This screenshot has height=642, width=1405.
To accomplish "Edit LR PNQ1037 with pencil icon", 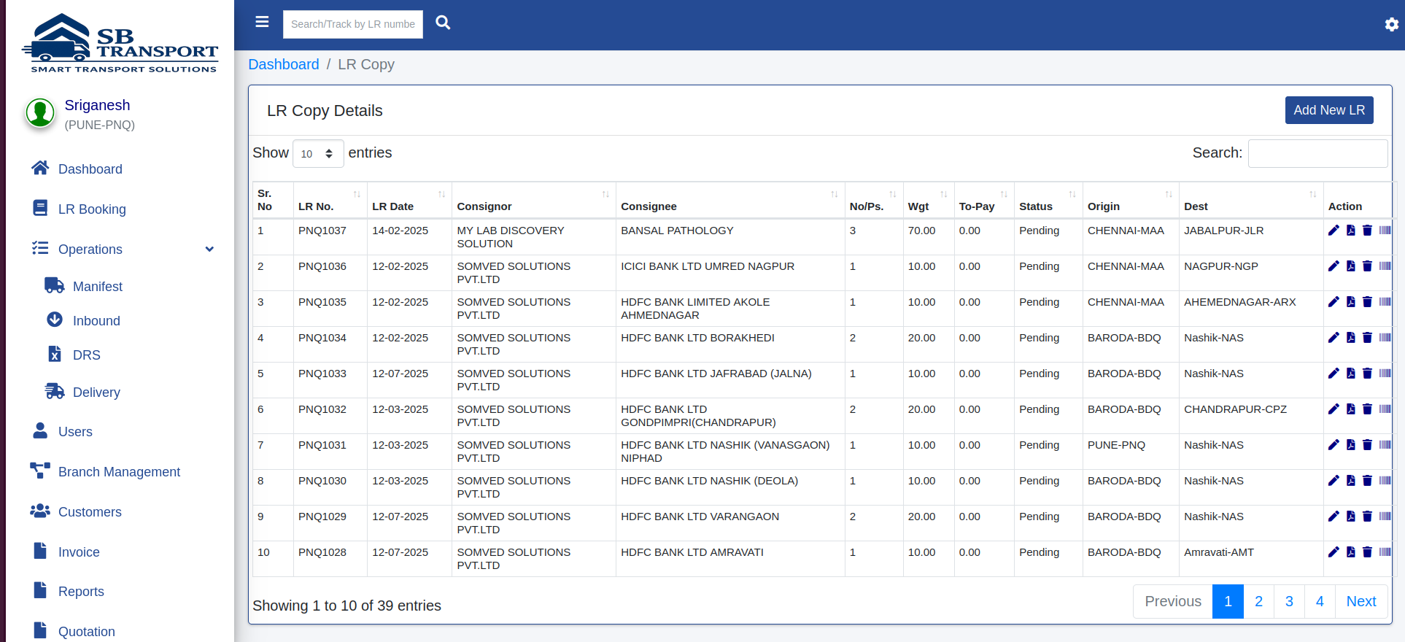I will pyautogui.click(x=1334, y=231).
